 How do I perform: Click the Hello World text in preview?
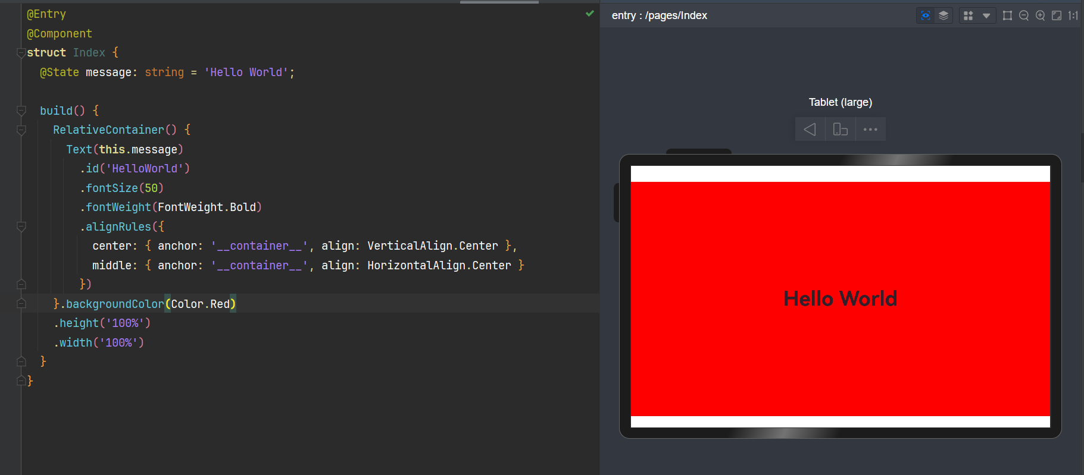[x=840, y=298]
